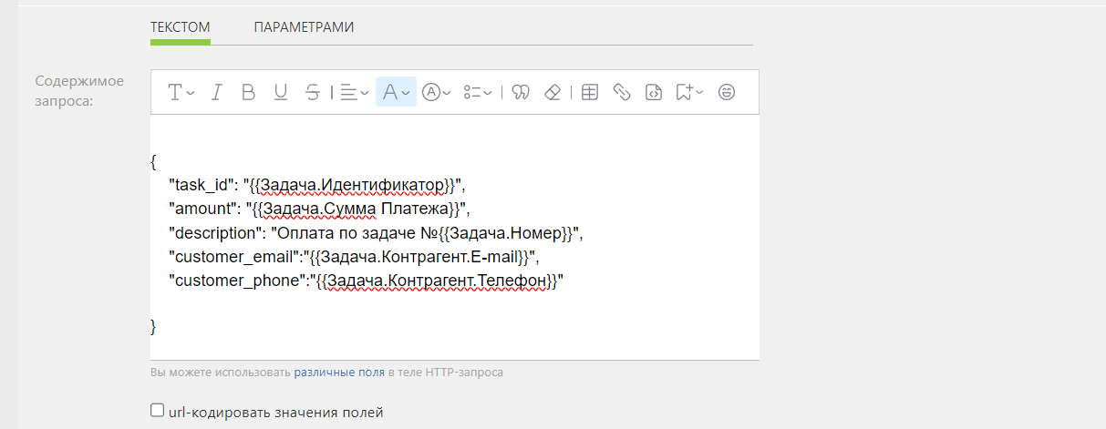1106x429 pixels.
Task: Insert a table
Action: pos(590,92)
